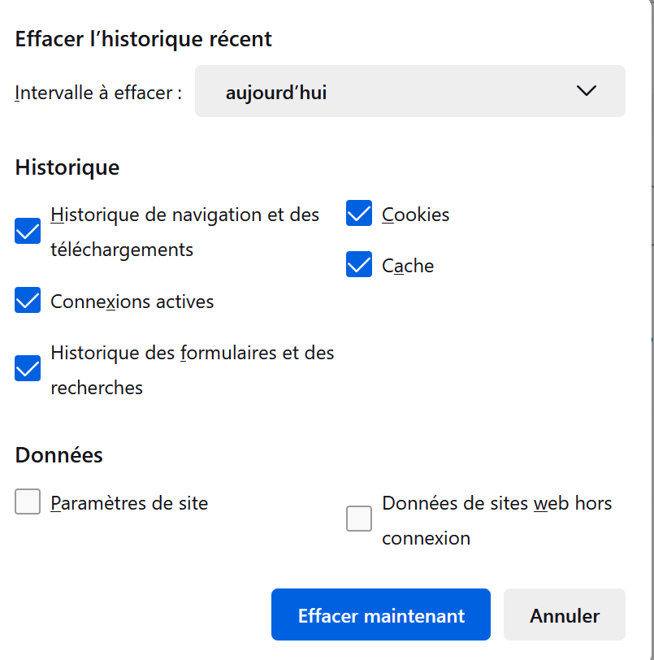This screenshot has width=654, height=660.
Task: Check the "Données de sites web hors connexion" box
Action: 359,519
